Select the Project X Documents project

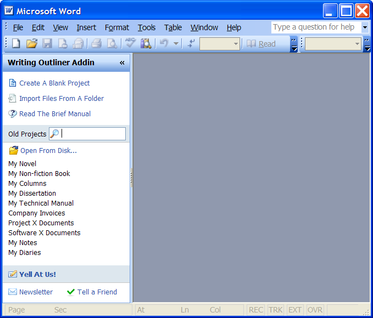pos(41,223)
